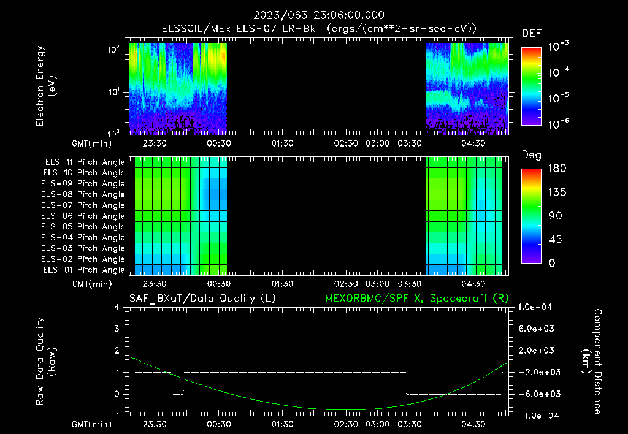Click the GMT(min) label of the bottom plot
This screenshot has width=628, height=434.
click(x=92, y=424)
